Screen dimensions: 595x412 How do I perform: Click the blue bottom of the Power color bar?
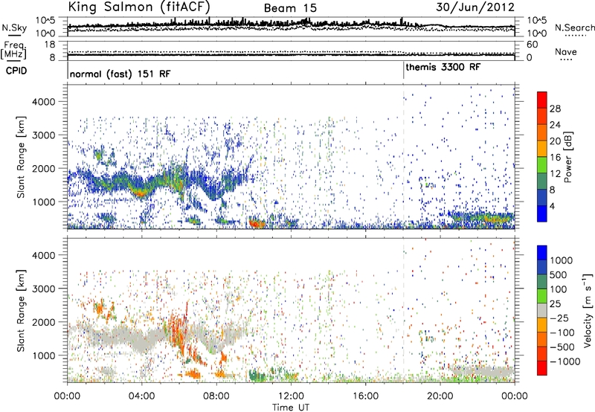[542, 215]
